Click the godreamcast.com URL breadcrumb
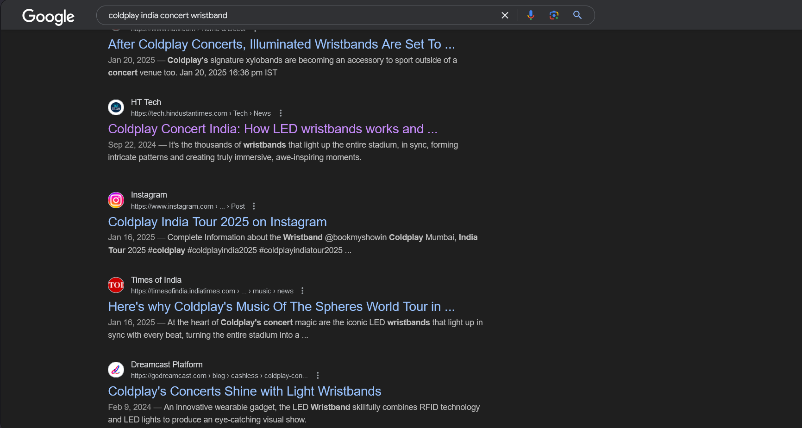 pyautogui.click(x=219, y=376)
